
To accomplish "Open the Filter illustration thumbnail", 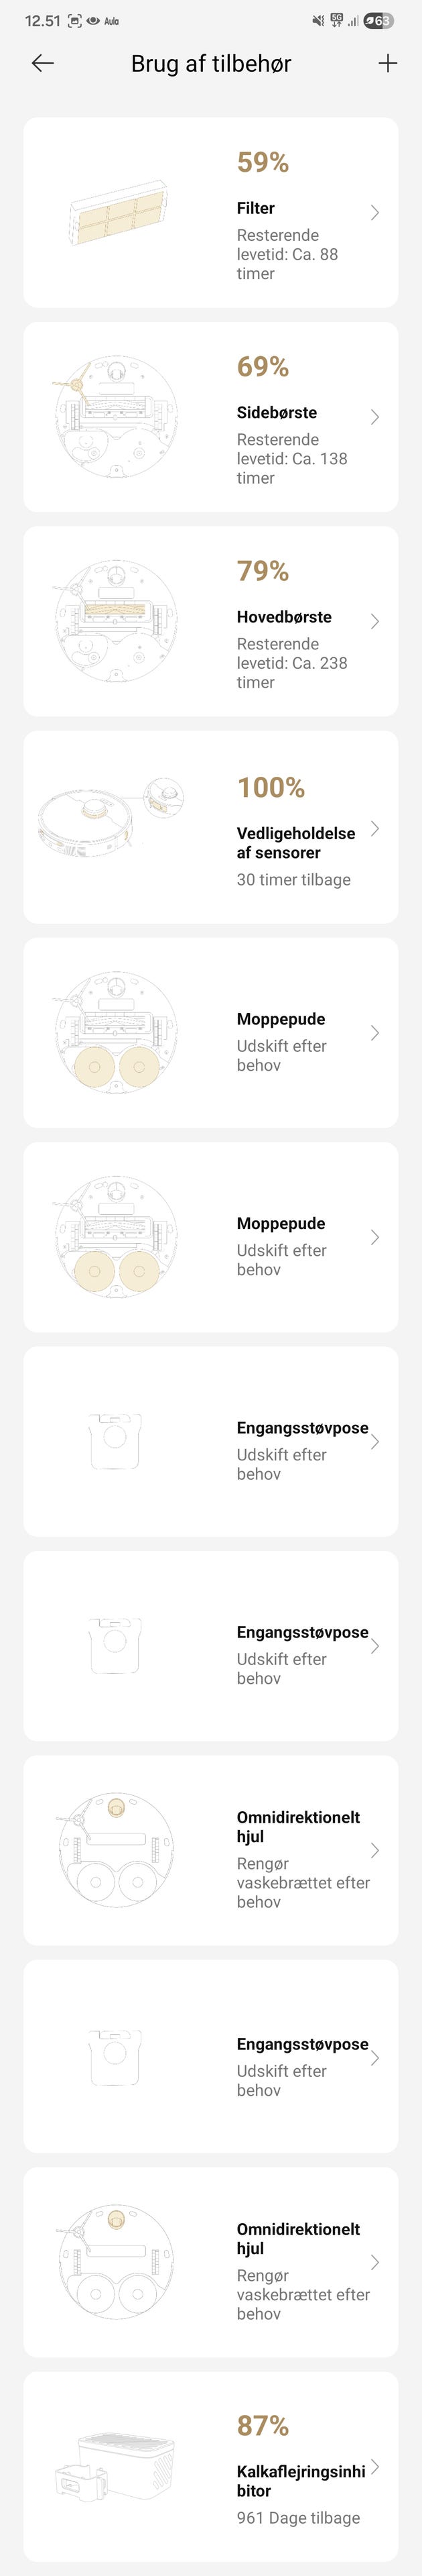I will point(116,213).
